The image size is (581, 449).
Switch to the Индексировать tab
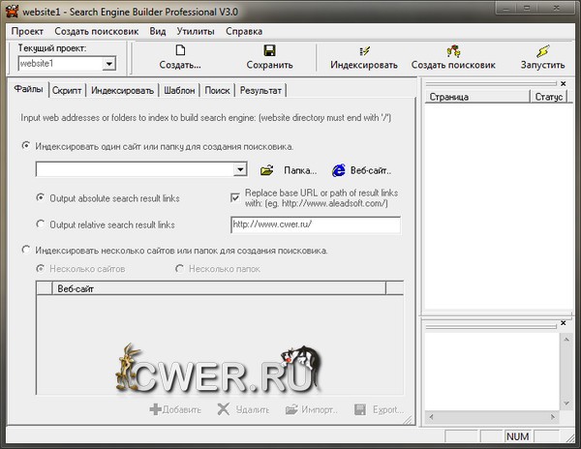point(122,90)
